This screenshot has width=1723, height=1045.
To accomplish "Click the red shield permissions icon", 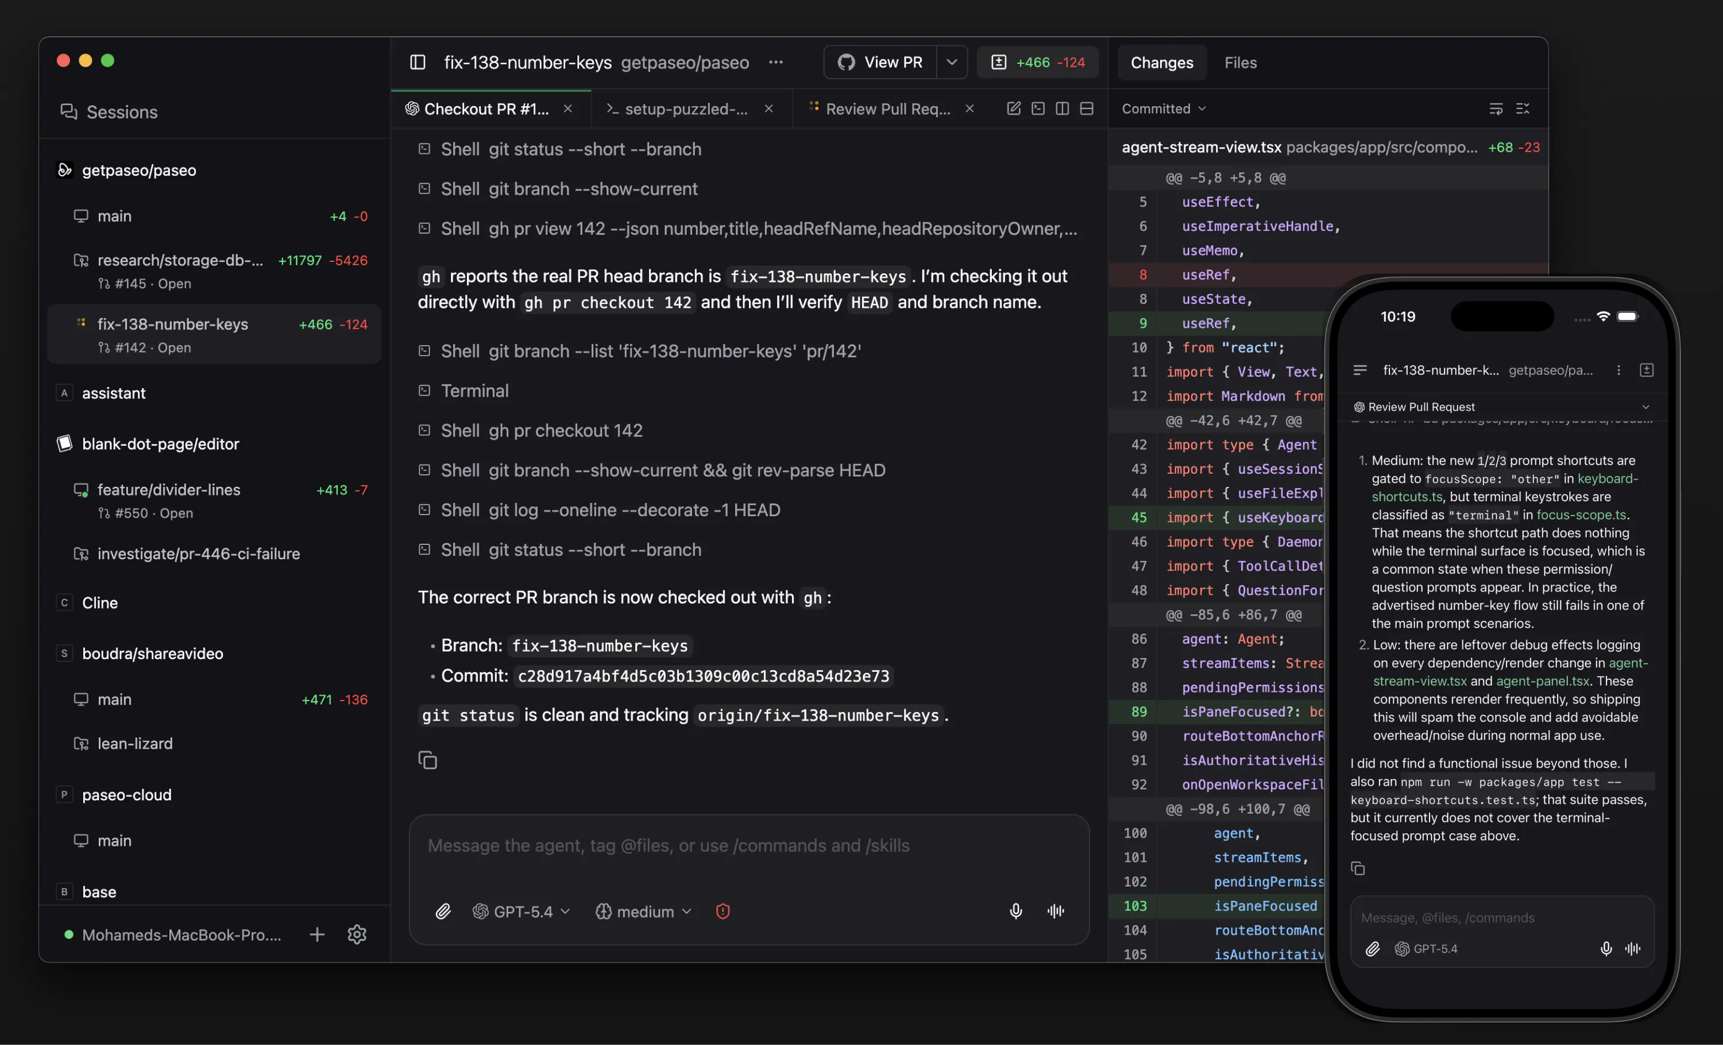I will [x=723, y=911].
